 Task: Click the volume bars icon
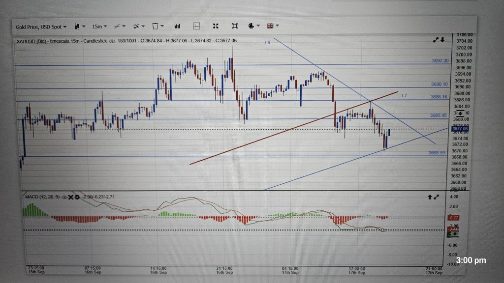[177, 26]
